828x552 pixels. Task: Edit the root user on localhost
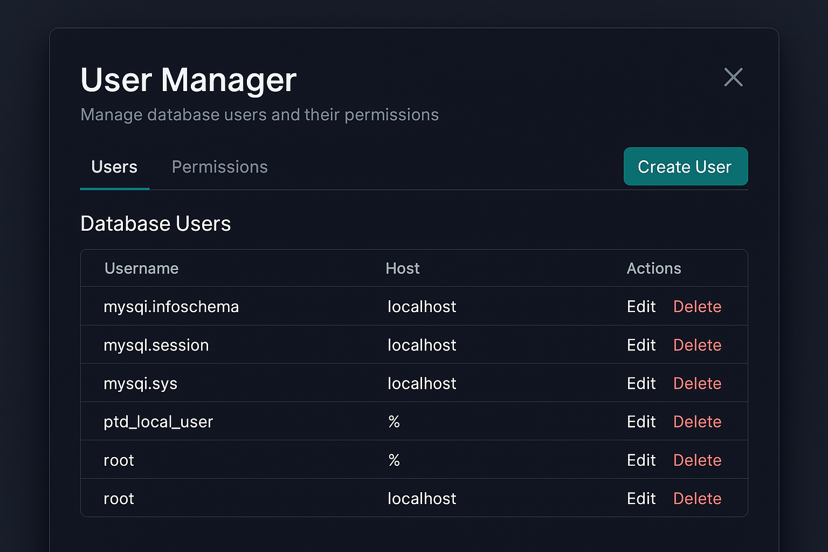point(641,498)
